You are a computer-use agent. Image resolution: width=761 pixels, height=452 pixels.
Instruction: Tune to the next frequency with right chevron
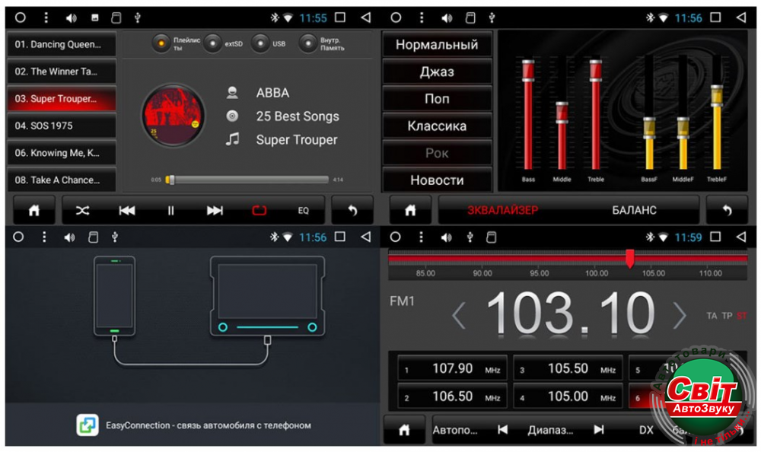(x=679, y=314)
